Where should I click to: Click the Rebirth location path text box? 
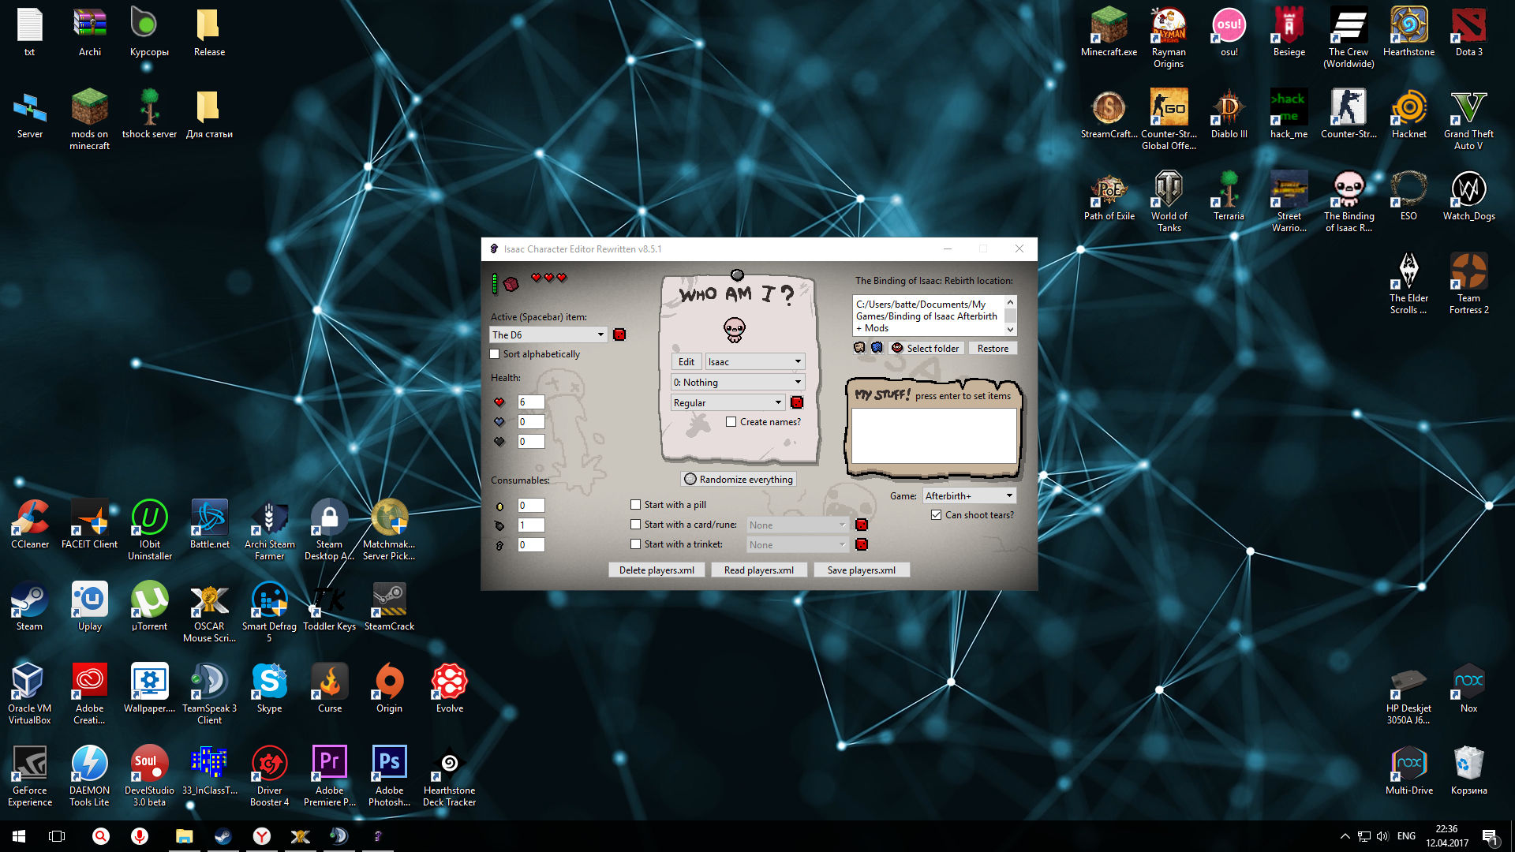(x=928, y=316)
